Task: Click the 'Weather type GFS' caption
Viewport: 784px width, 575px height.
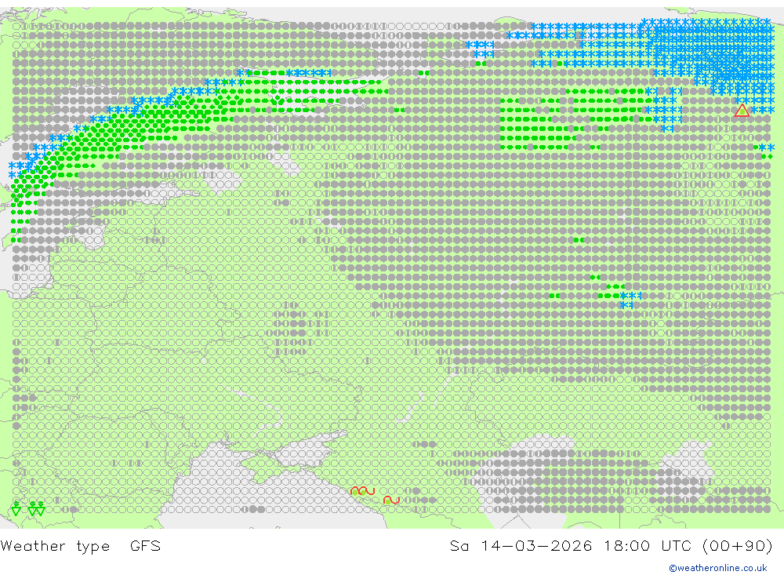Action: tap(81, 545)
